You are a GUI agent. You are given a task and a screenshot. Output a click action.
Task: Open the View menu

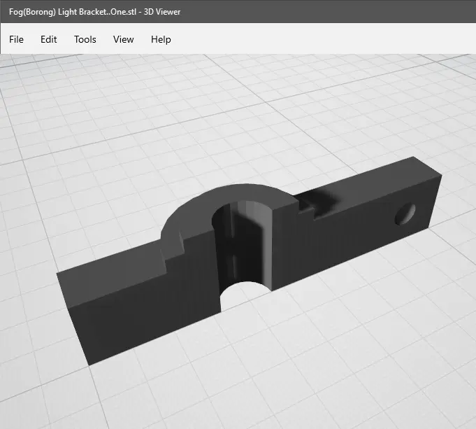tap(123, 39)
